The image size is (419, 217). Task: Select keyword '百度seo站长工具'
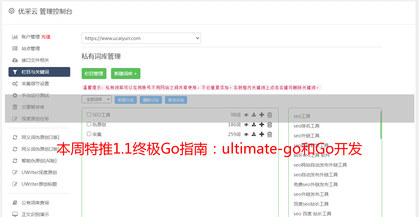tap(311, 204)
